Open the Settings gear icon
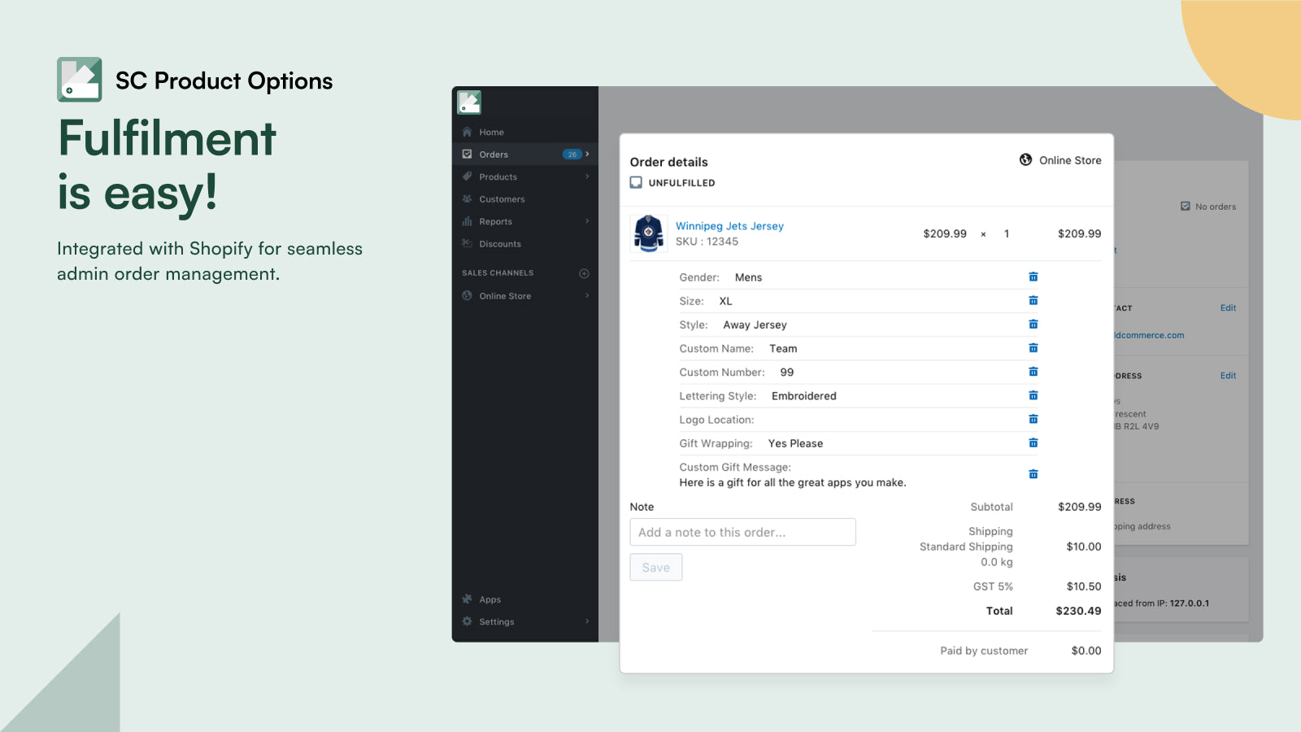The image size is (1301, 732). (467, 621)
